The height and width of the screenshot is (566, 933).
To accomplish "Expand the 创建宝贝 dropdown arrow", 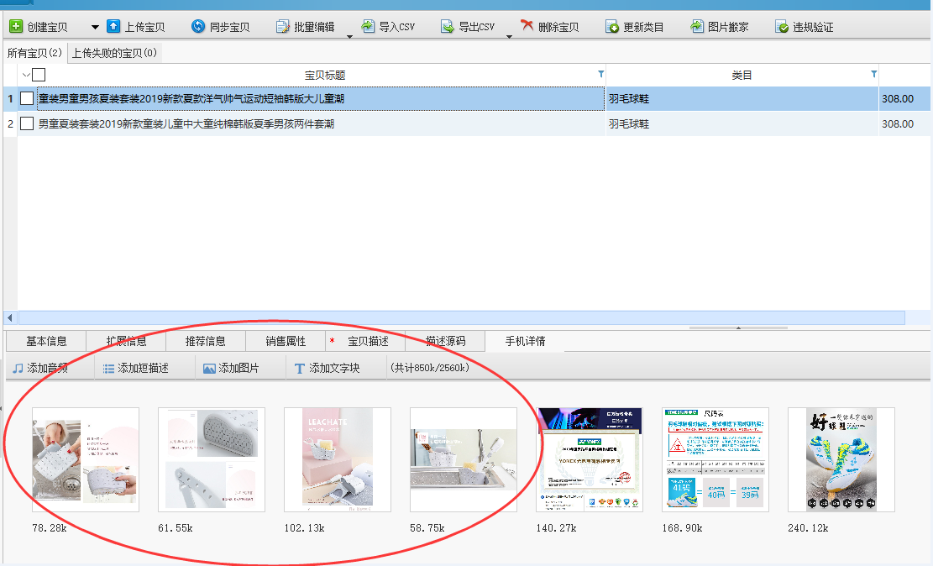I will tap(94, 27).
